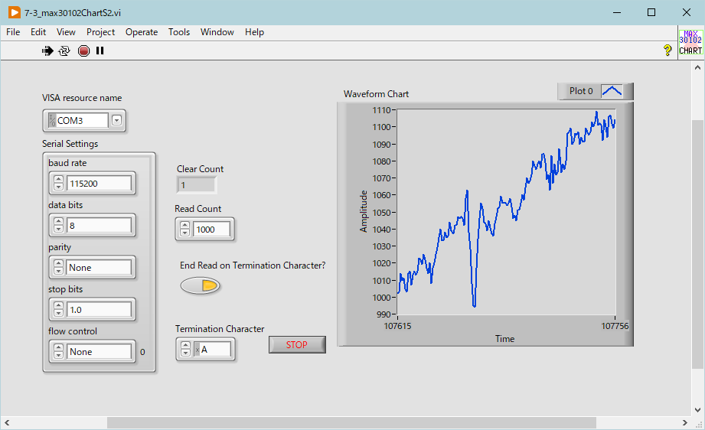Click the Termination Character field showing A
Screen dimensions: 705x430
click(212, 349)
